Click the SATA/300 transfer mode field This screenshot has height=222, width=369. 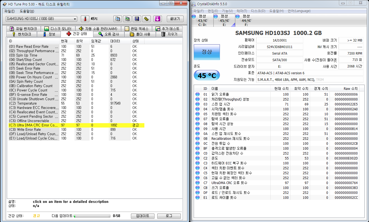280,60
